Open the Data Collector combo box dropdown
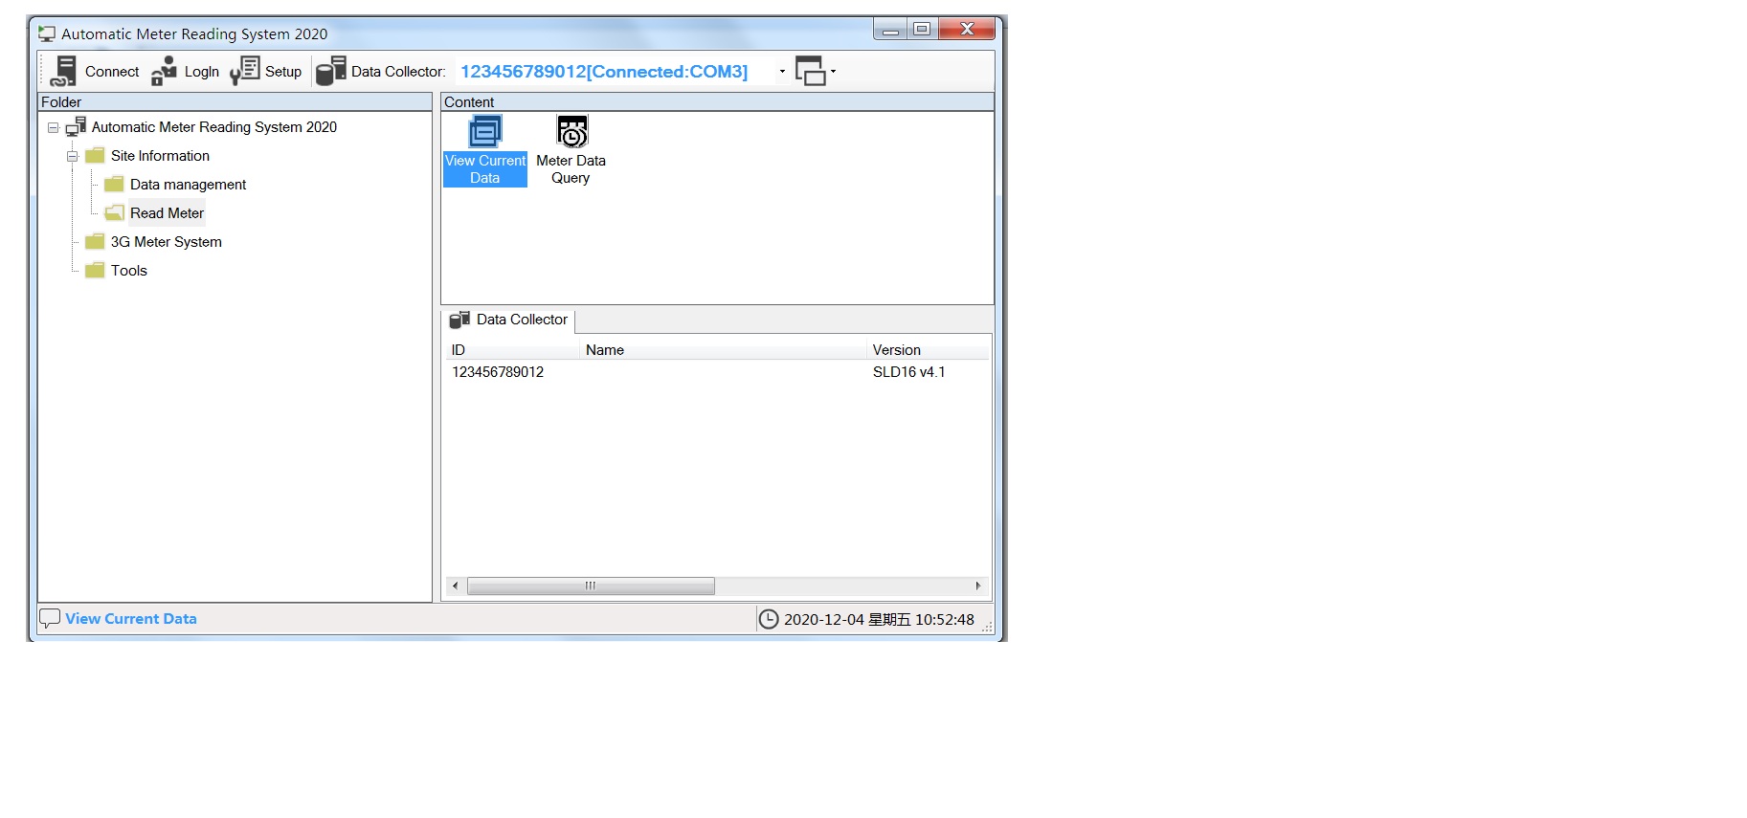Screen dimensions: 1747x818 point(782,72)
